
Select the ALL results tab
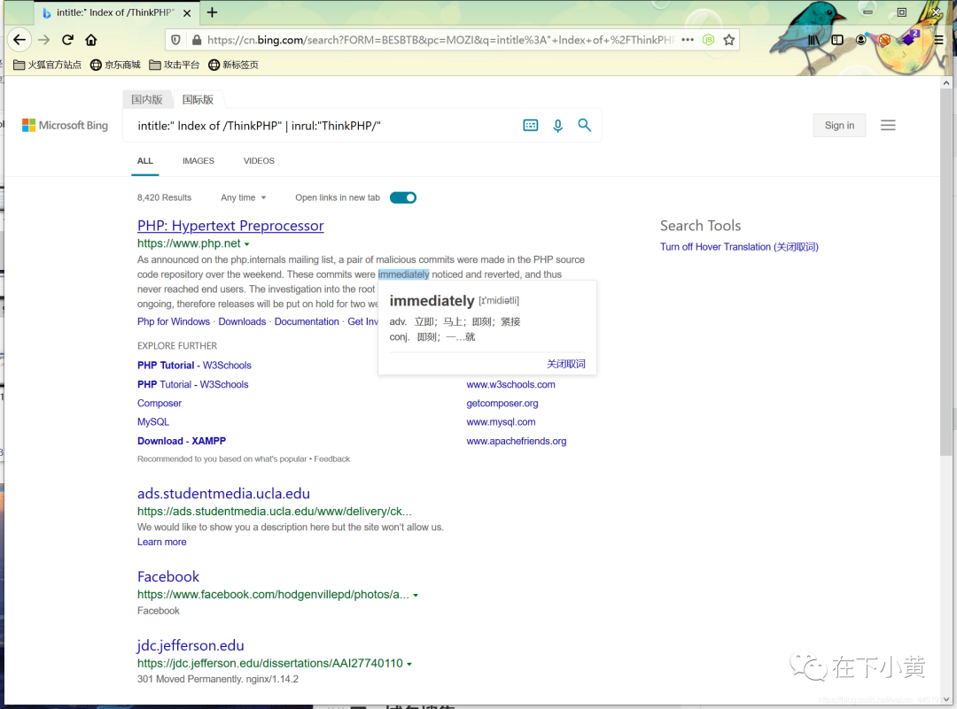click(x=145, y=161)
